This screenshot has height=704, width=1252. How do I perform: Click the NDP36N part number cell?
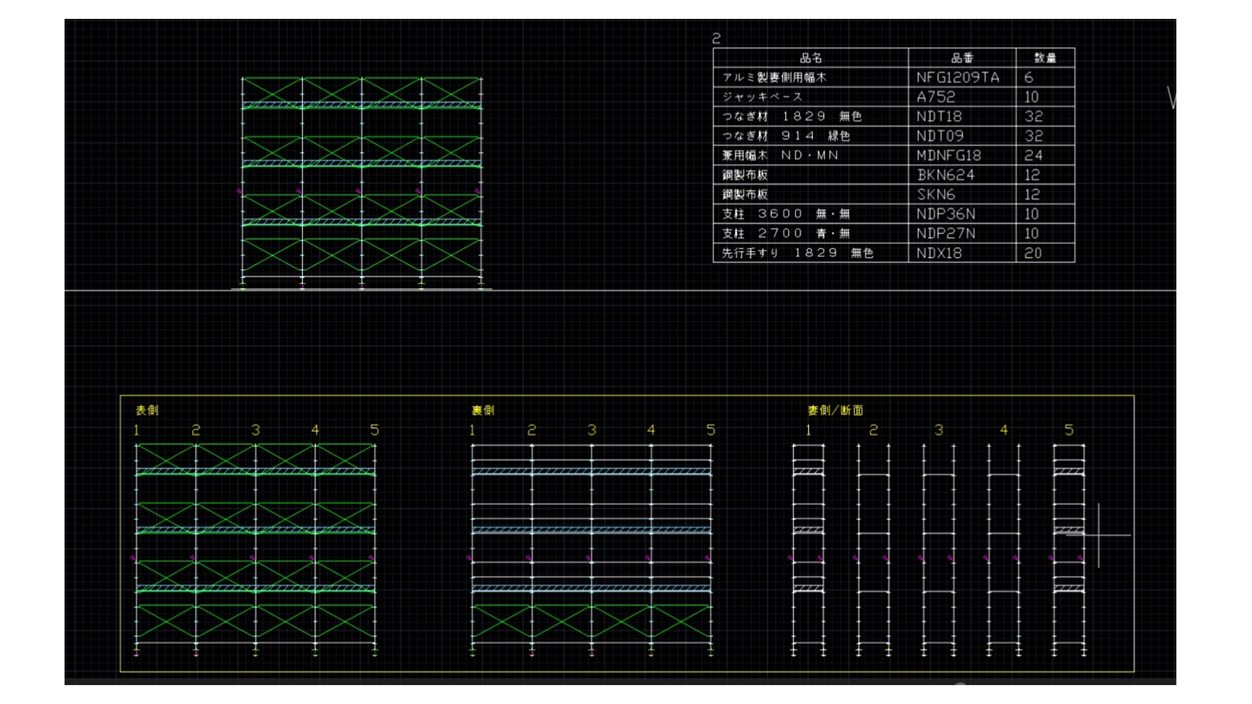(946, 214)
